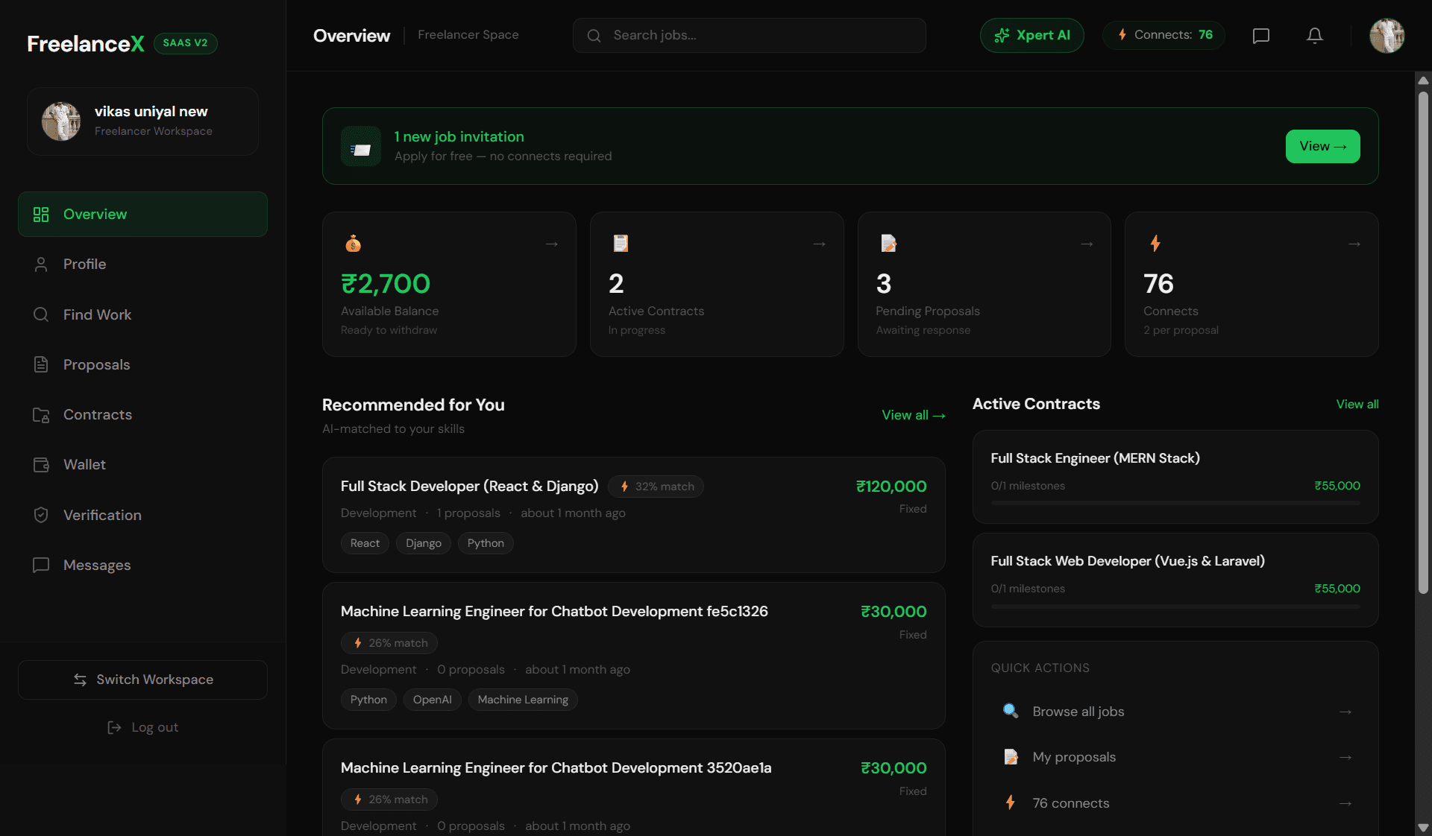Click arrow beside My proposals
Image resolution: width=1432 pixels, height=836 pixels.
click(1345, 758)
